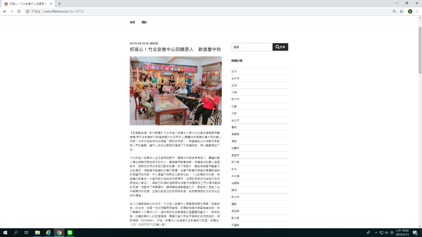
Task: Switch to Chrome on the taskbar
Action: pyautogui.click(x=59, y=232)
